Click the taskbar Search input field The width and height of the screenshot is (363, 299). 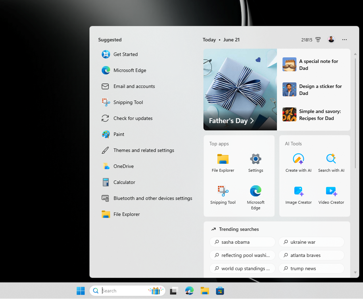[x=128, y=291]
